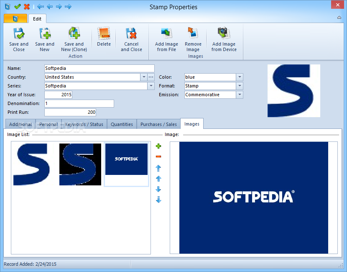The height and width of the screenshot is (272, 347).
Task: Go to next record arrow
Action: tap(59, 7)
